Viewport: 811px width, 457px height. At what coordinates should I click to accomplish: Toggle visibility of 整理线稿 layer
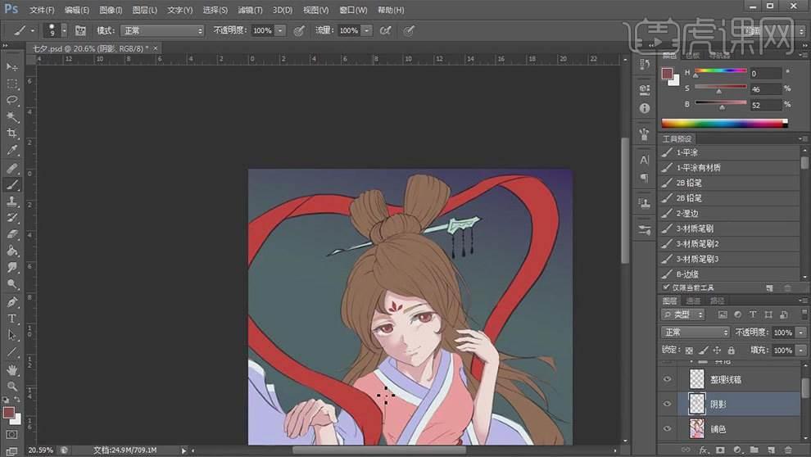[x=667, y=379]
